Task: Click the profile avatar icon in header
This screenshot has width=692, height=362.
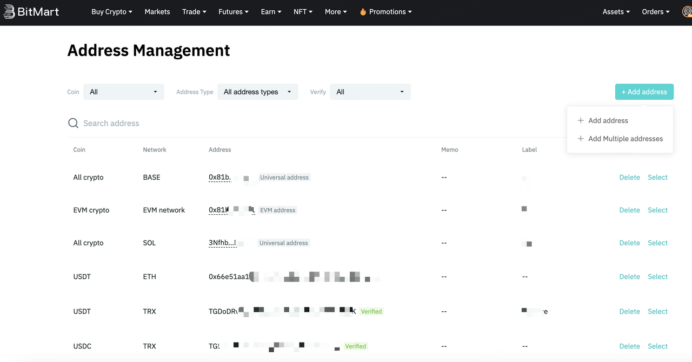Action: pos(687,12)
